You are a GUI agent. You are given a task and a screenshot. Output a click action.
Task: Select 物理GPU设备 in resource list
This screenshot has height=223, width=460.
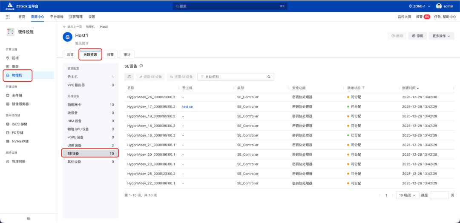[x=91, y=129]
